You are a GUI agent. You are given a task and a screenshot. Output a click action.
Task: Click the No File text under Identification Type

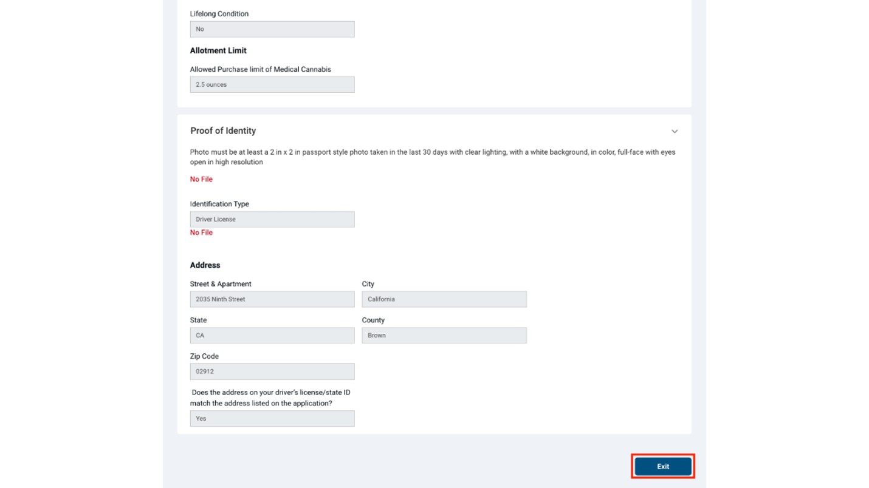(201, 232)
